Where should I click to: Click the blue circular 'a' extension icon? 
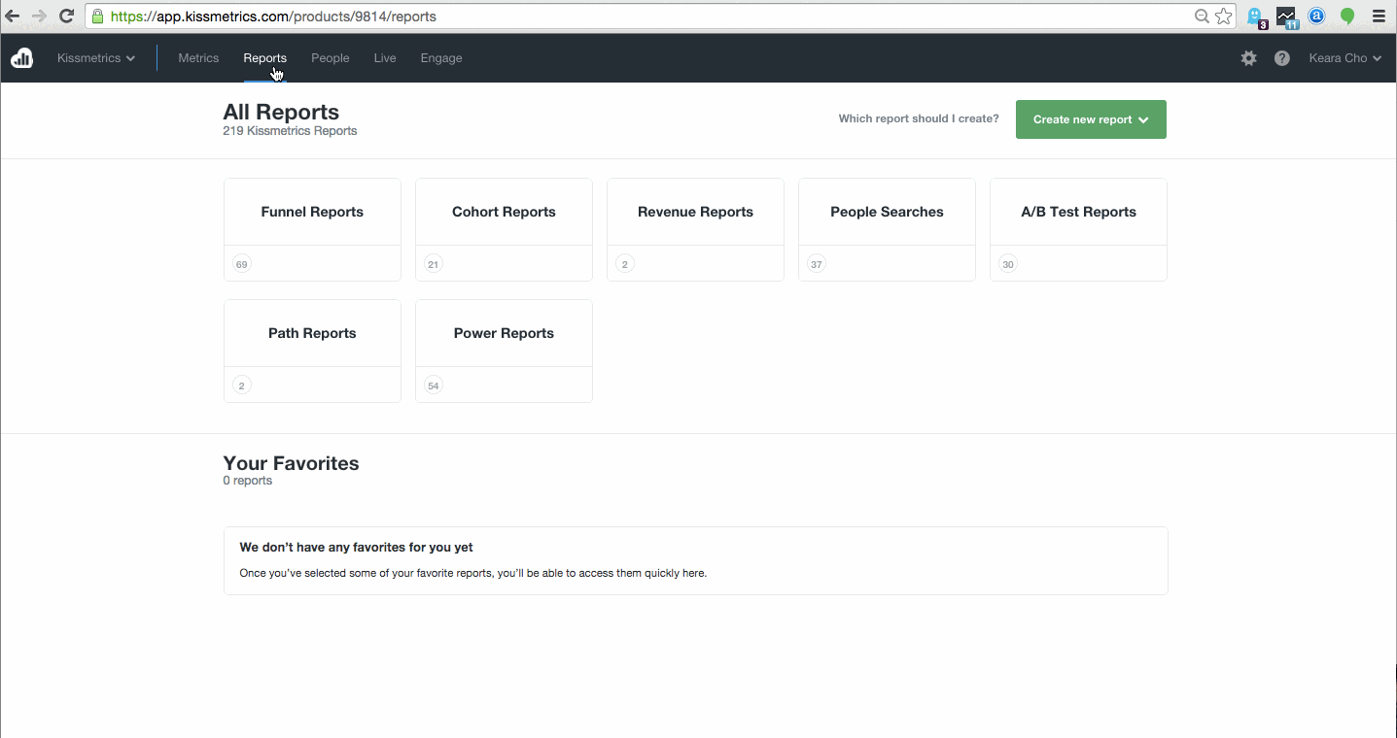[1317, 17]
